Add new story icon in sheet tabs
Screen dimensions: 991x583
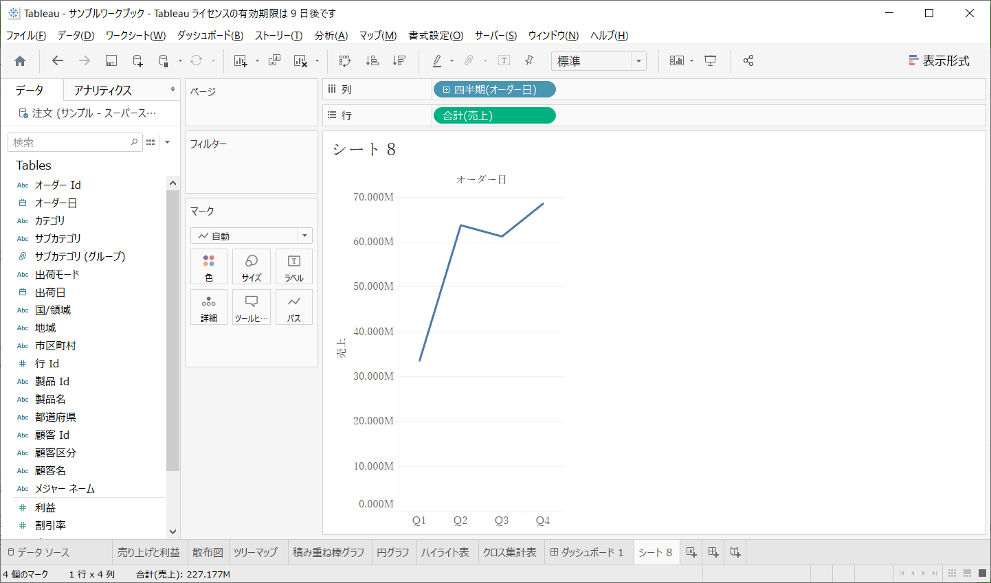coord(735,552)
